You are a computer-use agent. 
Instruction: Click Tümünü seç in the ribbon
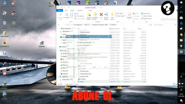[x=146, y=14]
